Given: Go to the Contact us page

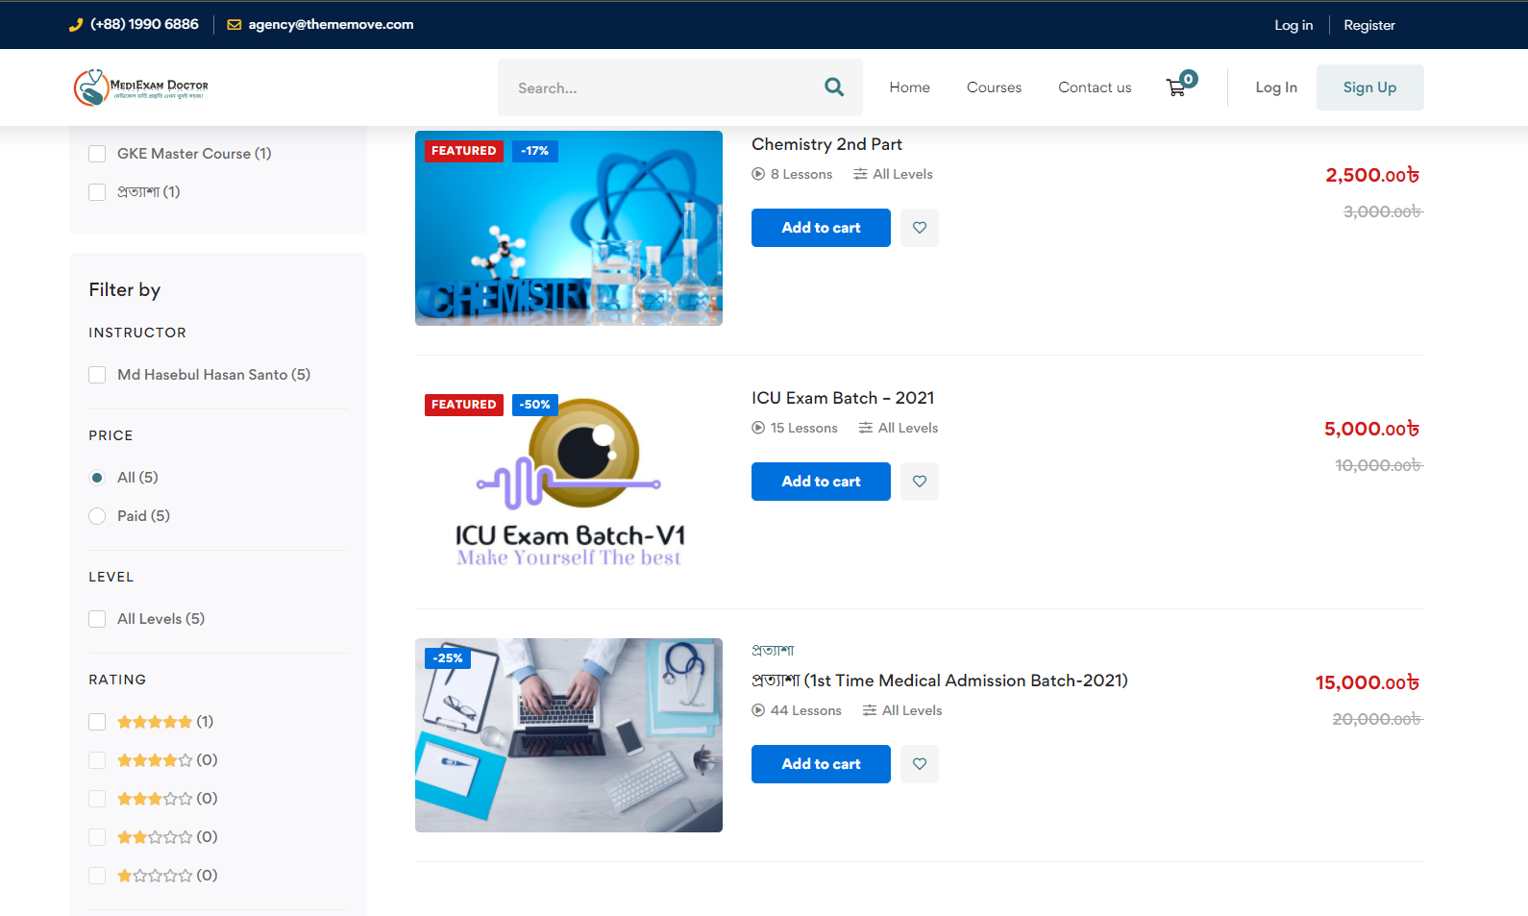Looking at the screenshot, I should click(x=1095, y=87).
